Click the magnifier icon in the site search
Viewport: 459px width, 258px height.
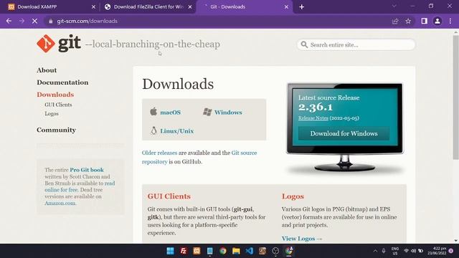point(304,44)
